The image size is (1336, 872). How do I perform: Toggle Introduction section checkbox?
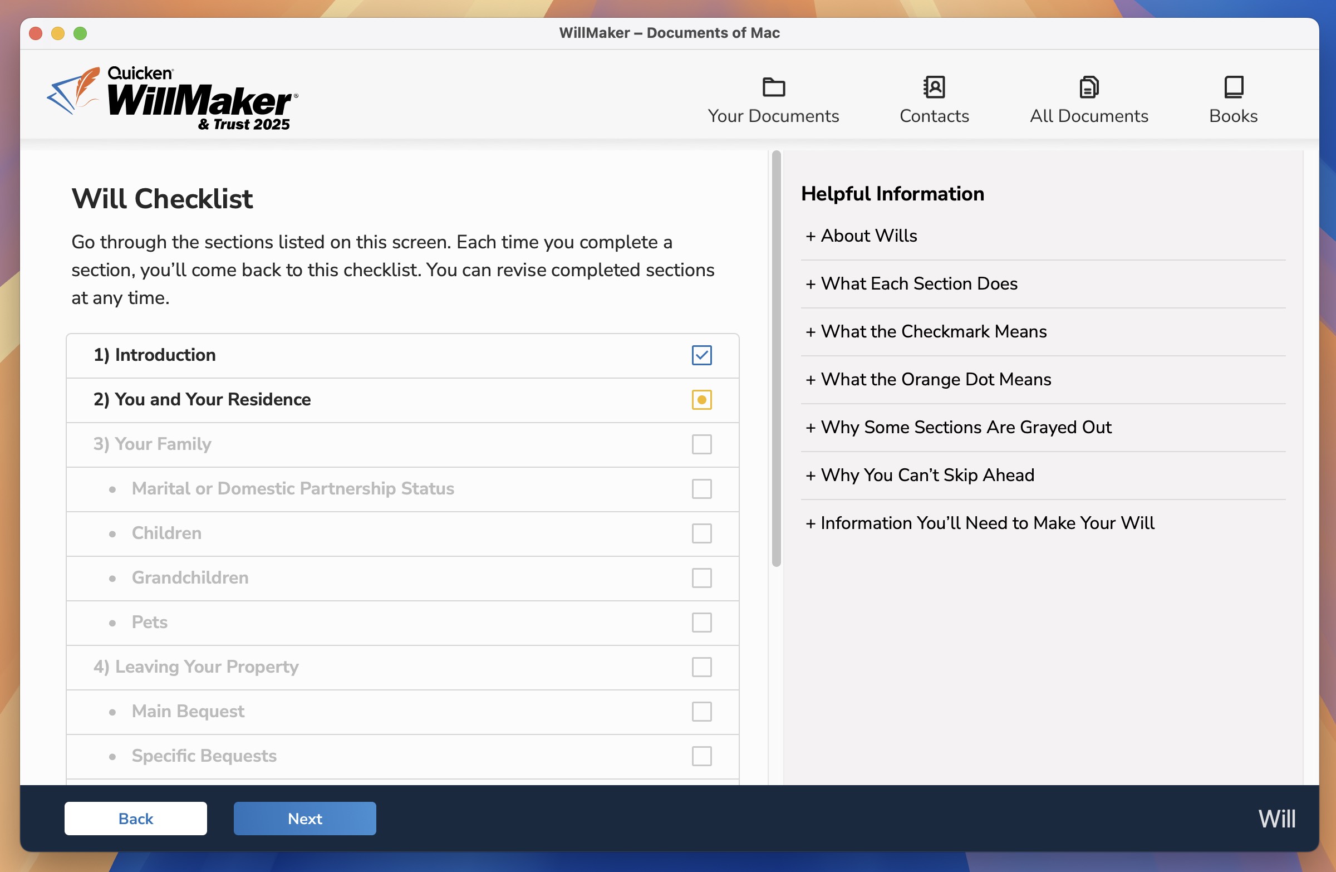[x=702, y=355]
